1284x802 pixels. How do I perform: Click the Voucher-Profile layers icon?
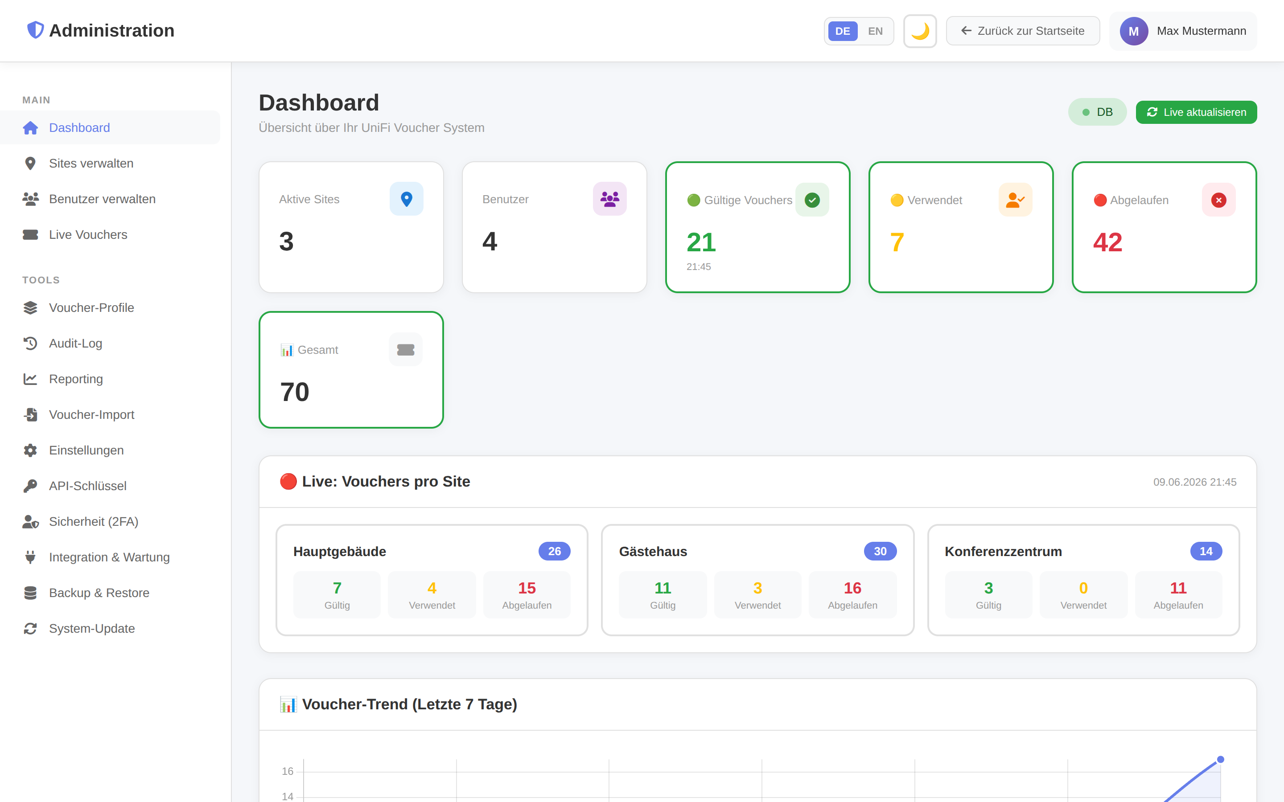click(30, 307)
